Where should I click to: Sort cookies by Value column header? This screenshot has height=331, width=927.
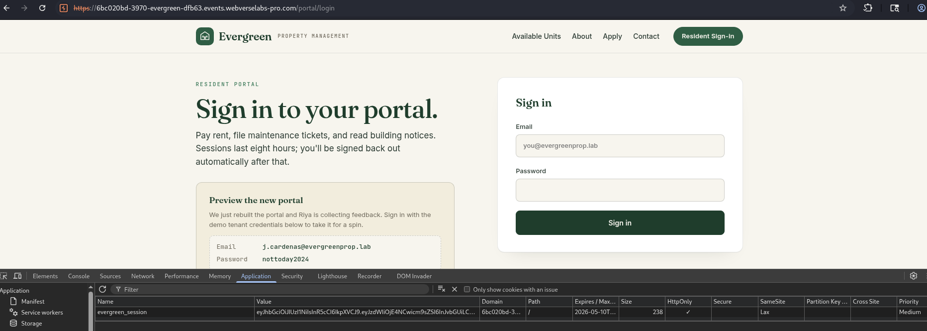coord(367,302)
